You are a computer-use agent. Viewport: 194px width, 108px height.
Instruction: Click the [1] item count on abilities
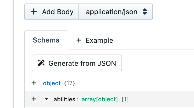click(x=125, y=99)
